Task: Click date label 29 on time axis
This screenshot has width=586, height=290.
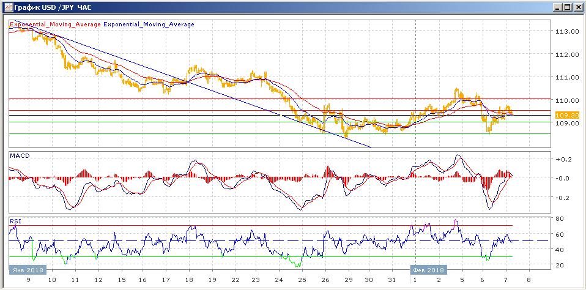Action: 348,280
